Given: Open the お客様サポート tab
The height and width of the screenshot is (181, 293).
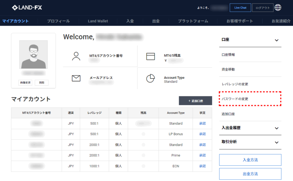Looking at the screenshot, I should click(x=240, y=21).
